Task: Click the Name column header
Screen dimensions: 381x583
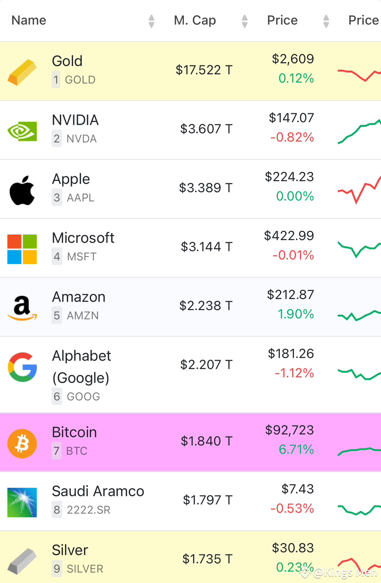Action: coord(29,20)
